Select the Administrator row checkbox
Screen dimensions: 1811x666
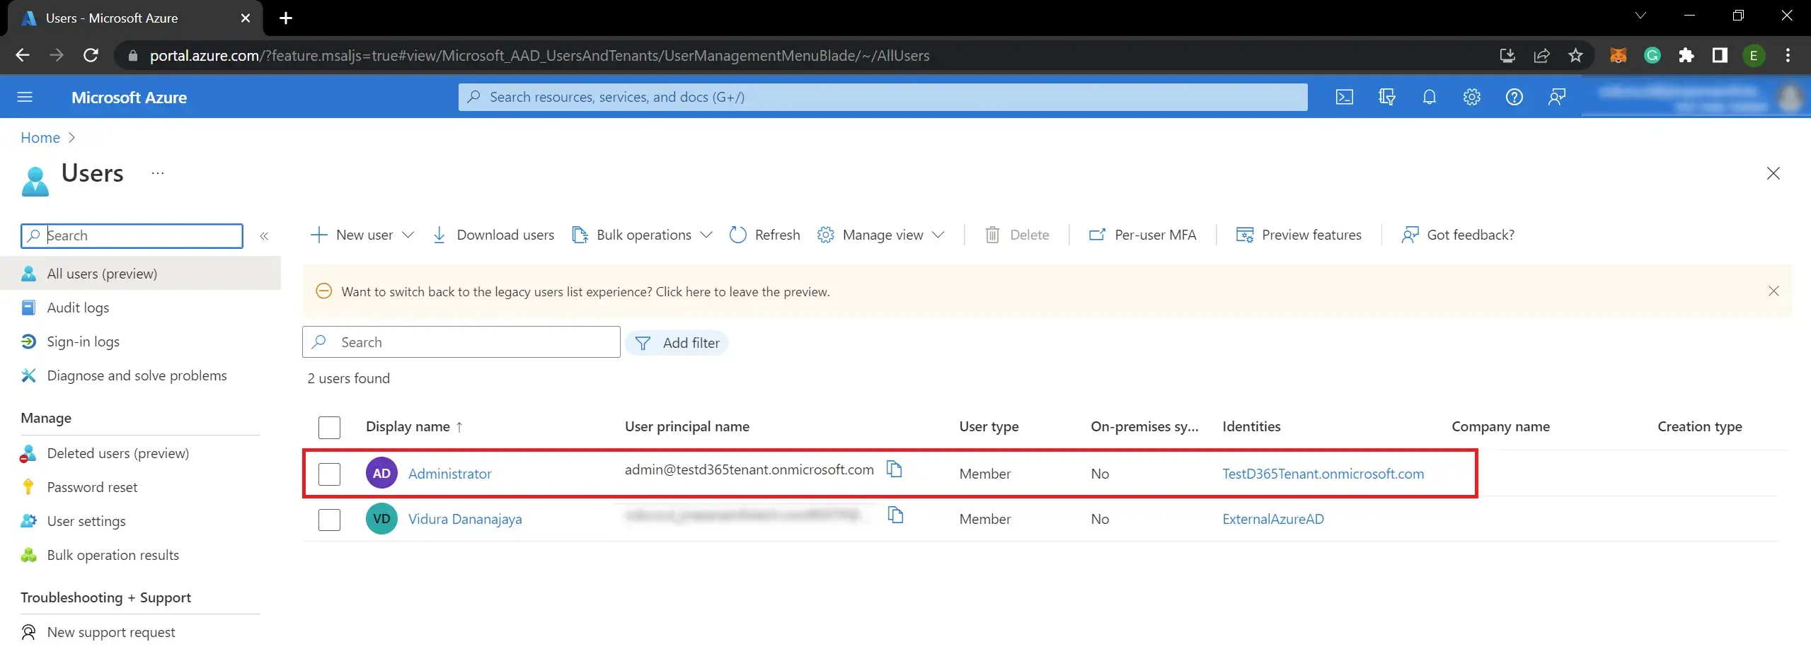point(329,474)
